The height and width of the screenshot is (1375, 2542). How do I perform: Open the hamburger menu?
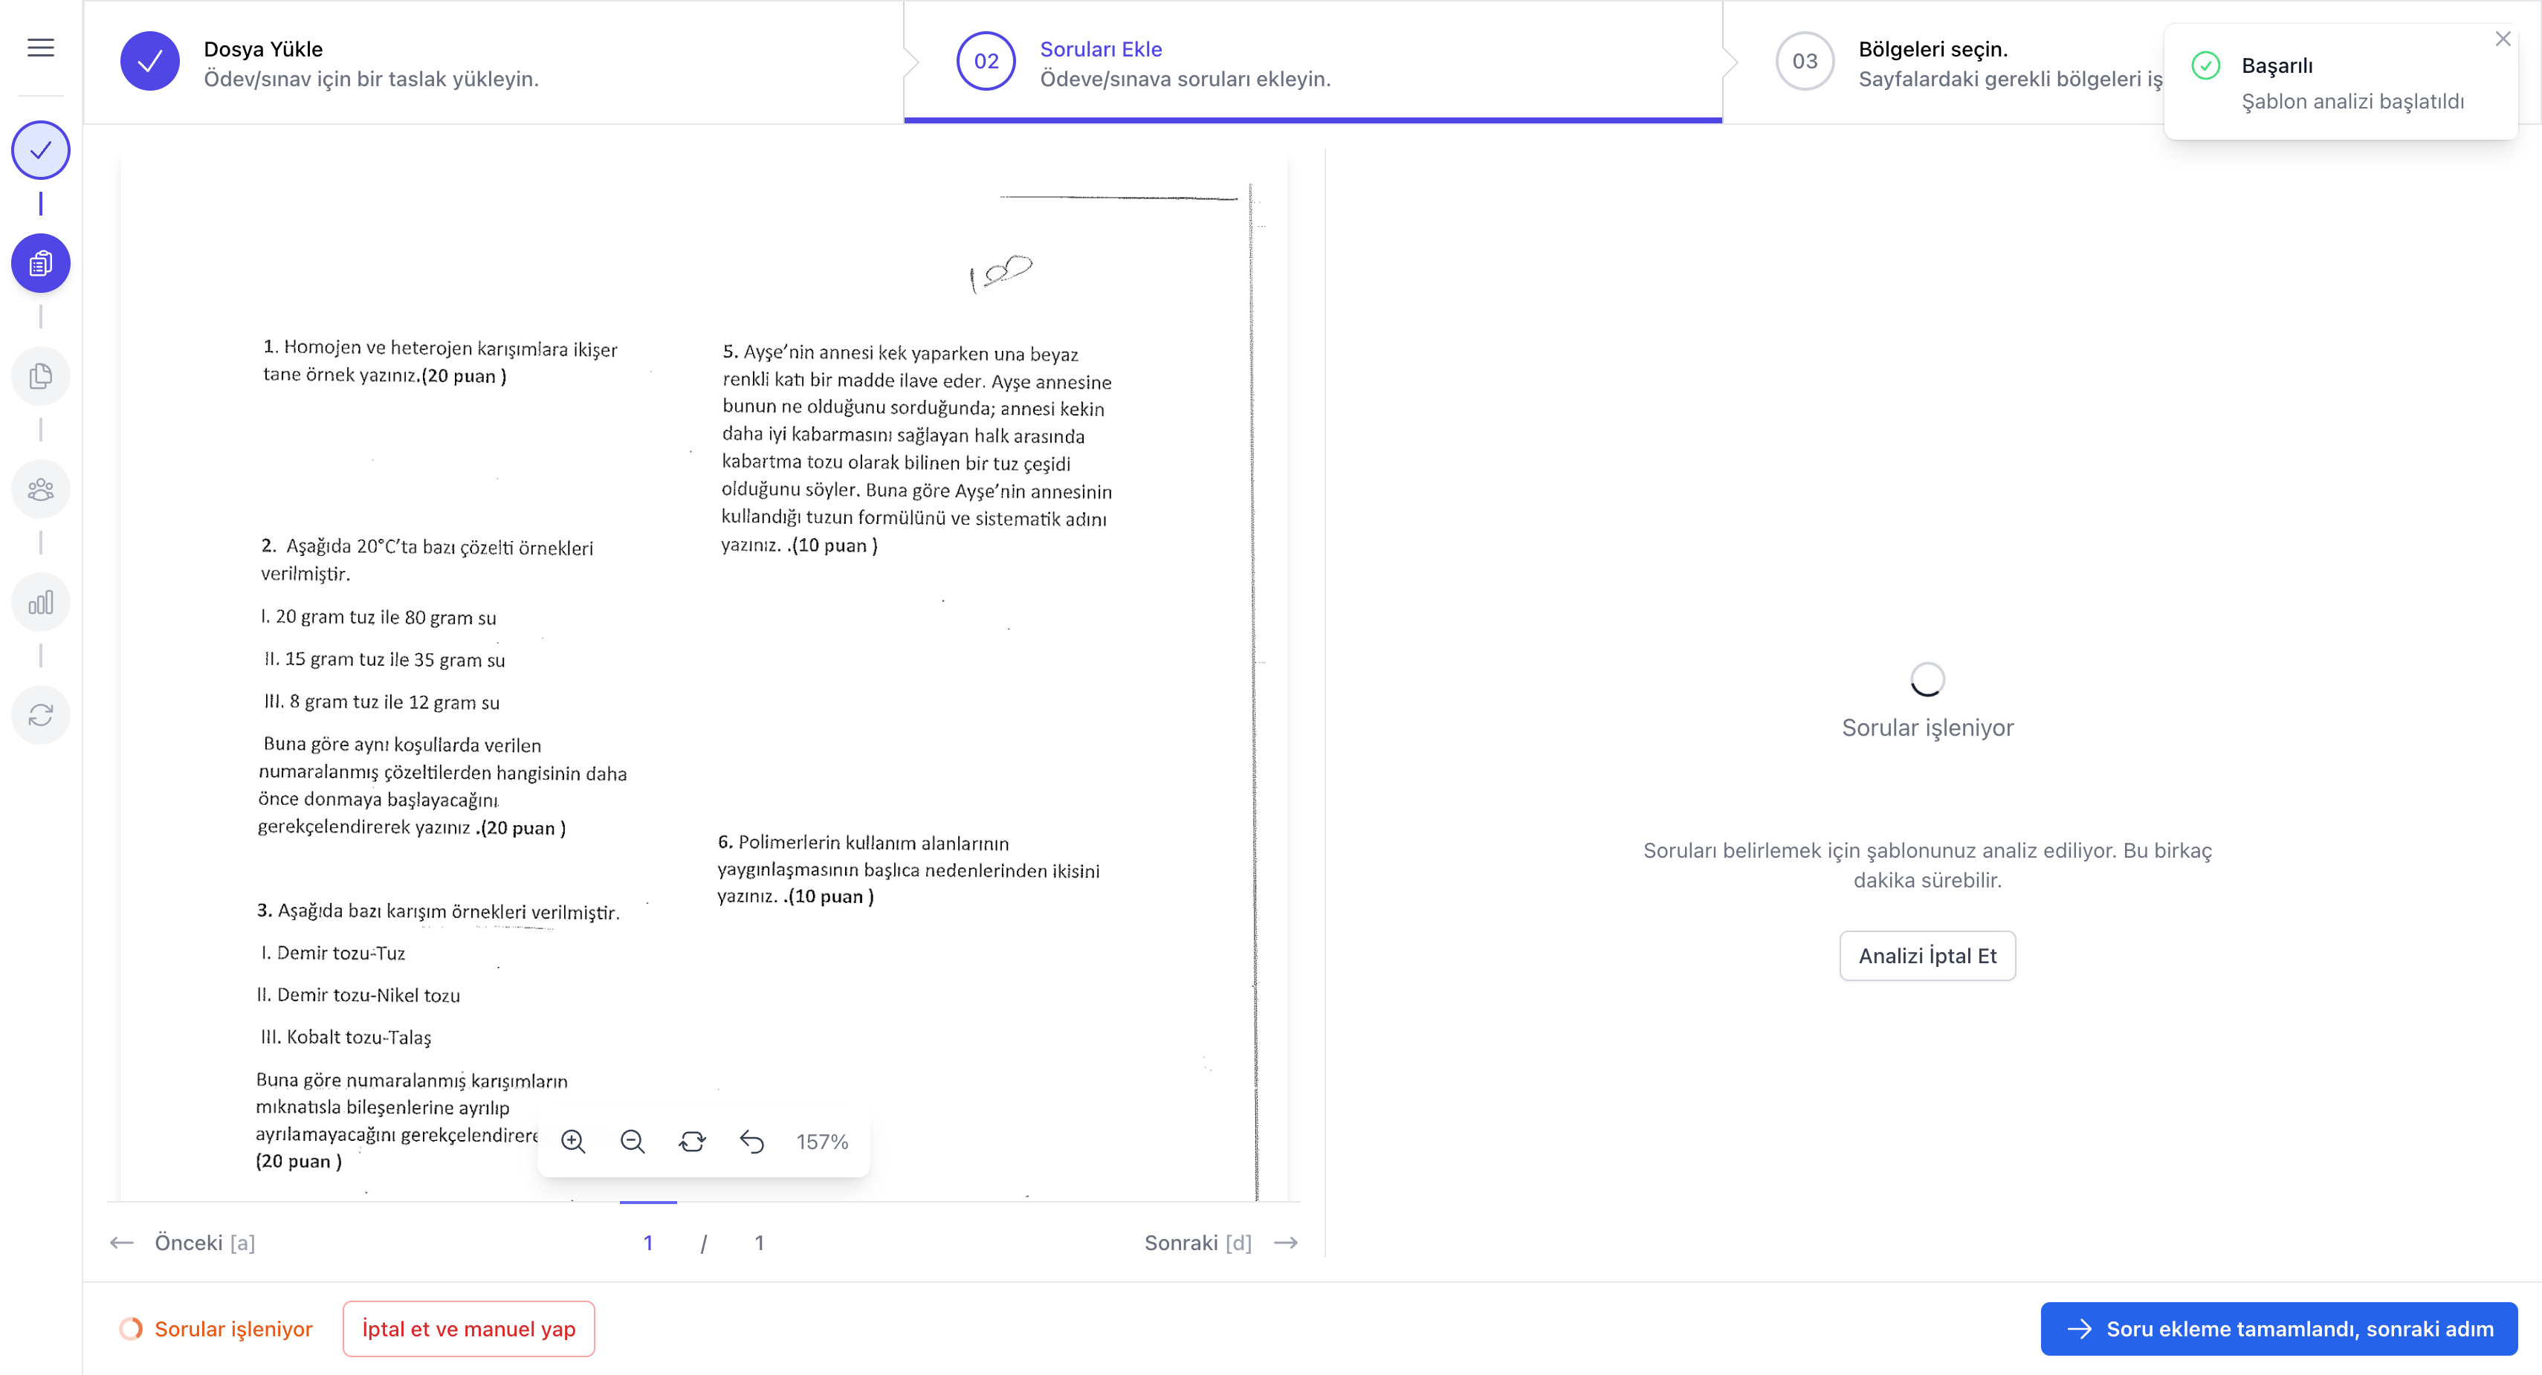40,48
